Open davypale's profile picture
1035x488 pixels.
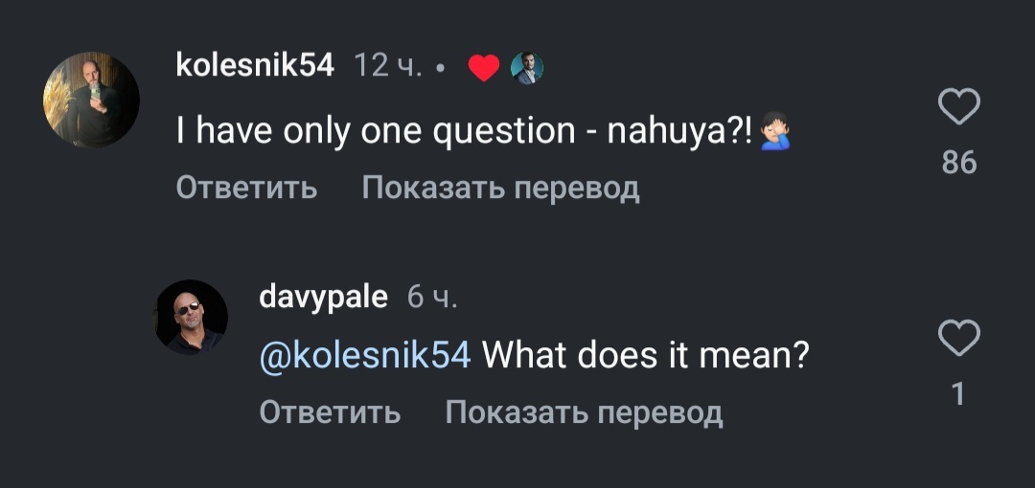(192, 318)
